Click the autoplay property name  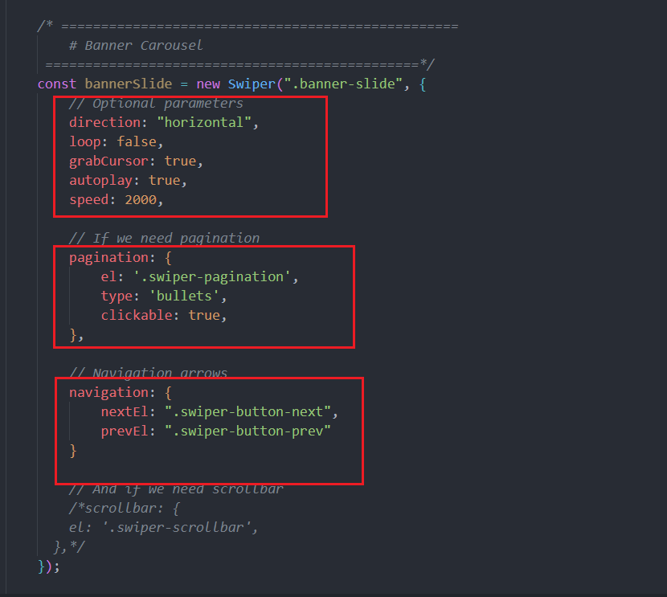100,181
